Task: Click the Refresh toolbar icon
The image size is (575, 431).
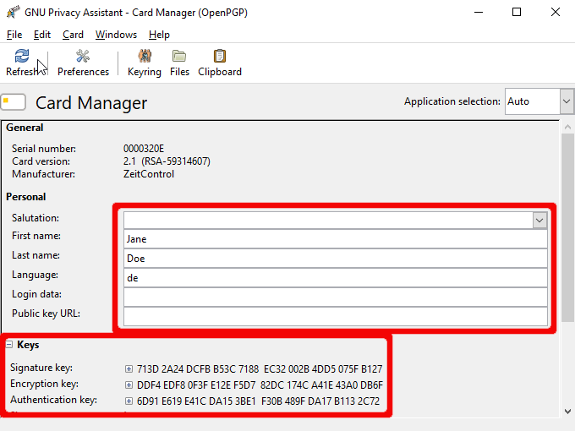Action: (x=22, y=57)
